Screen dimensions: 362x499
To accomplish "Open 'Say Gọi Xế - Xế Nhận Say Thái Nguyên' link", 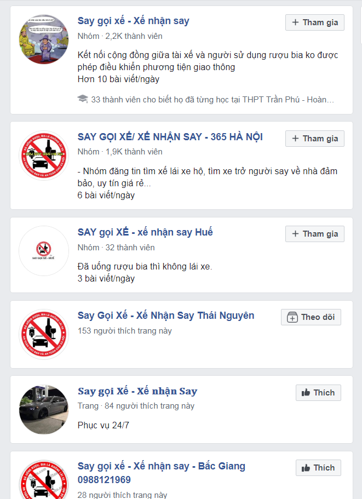I will coord(166,316).
